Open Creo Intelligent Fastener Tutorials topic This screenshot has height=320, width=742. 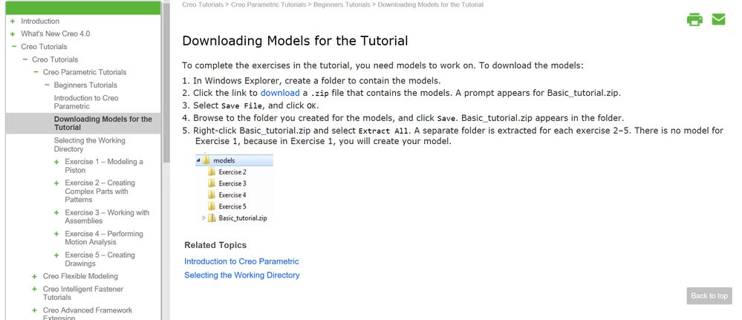click(x=83, y=293)
